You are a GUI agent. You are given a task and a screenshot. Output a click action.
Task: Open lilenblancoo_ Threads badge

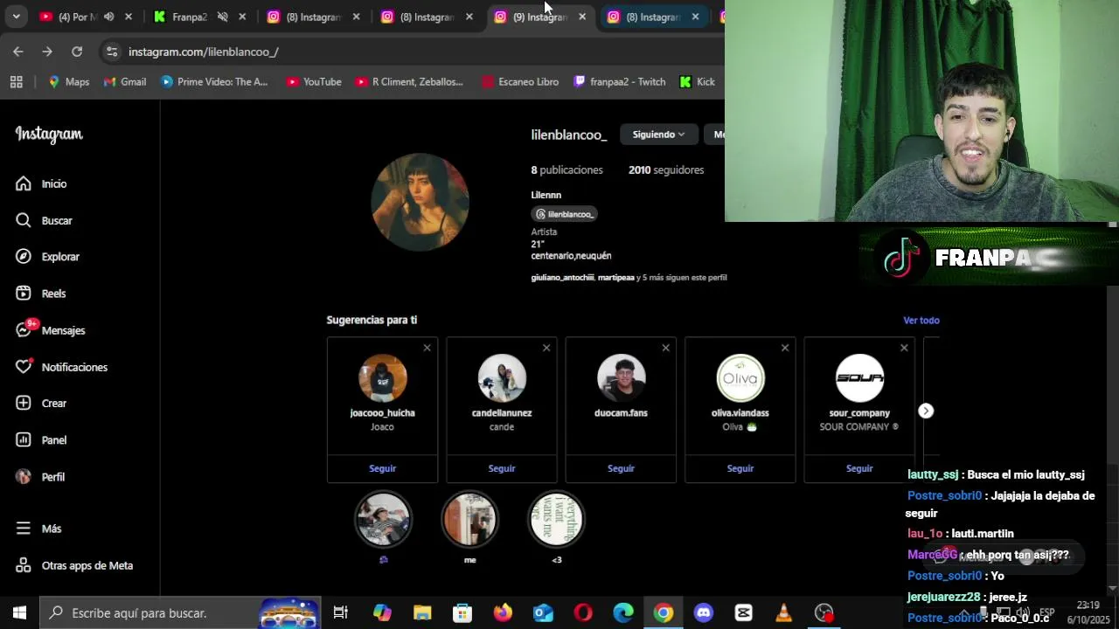click(x=565, y=214)
